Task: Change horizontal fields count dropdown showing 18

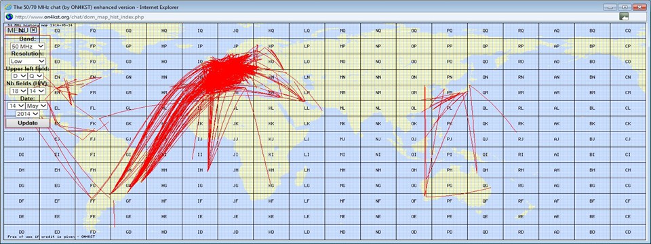Action: (x=19, y=91)
